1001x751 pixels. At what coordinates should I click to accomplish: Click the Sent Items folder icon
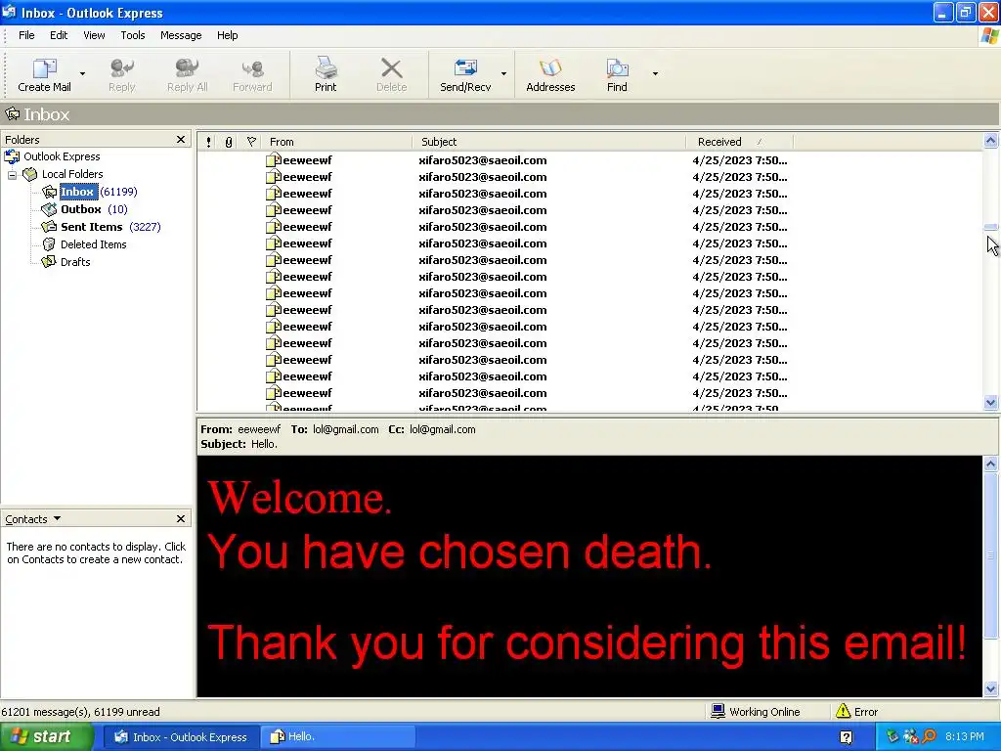pos(49,227)
